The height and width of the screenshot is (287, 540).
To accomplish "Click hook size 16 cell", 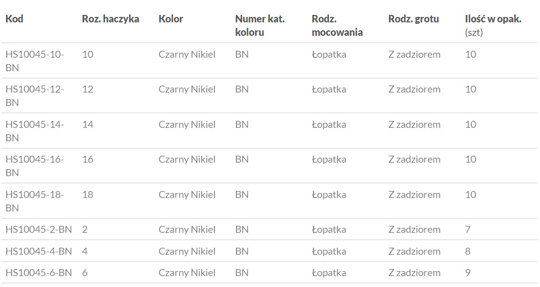I will click(x=88, y=159).
